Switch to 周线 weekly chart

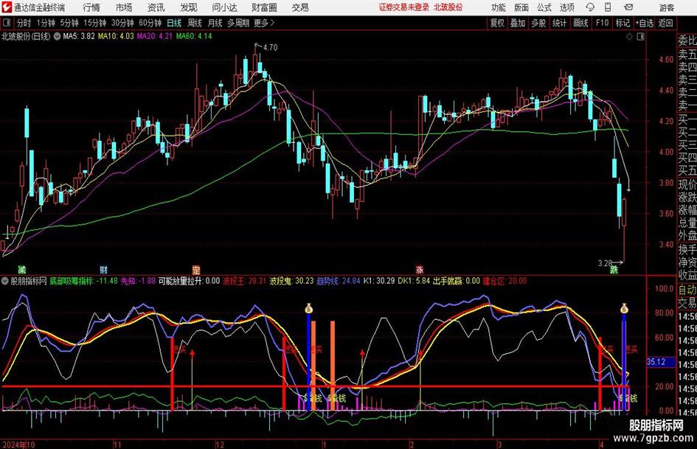195,23
